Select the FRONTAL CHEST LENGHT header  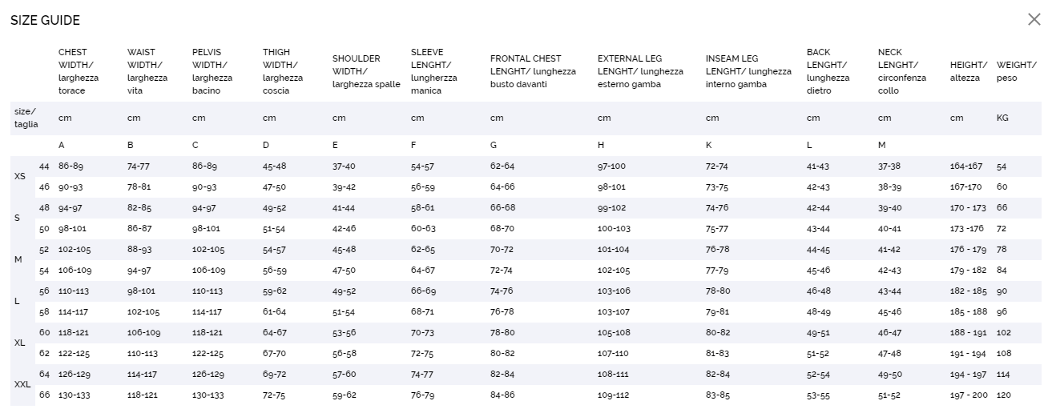click(532, 71)
